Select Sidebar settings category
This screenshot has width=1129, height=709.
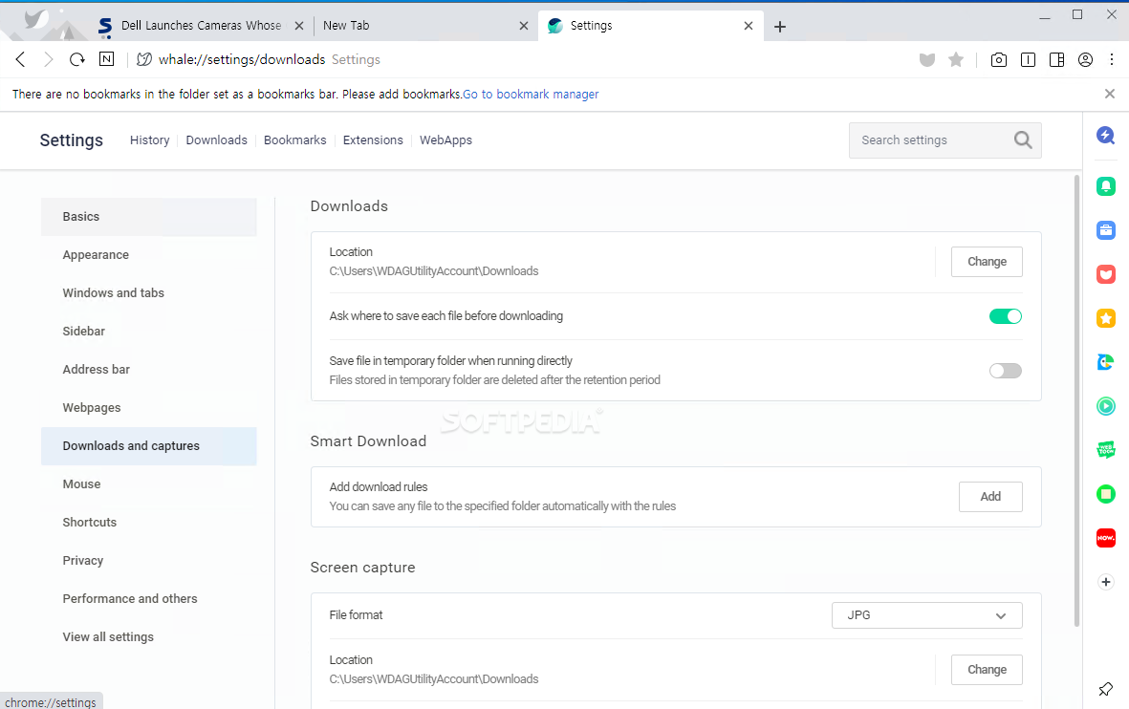(x=149, y=332)
